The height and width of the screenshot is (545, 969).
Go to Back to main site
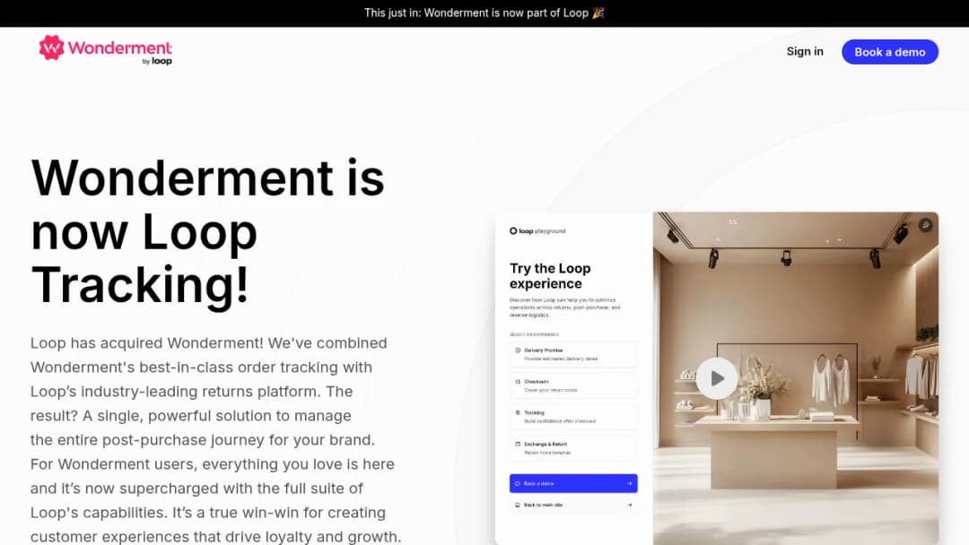point(573,505)
